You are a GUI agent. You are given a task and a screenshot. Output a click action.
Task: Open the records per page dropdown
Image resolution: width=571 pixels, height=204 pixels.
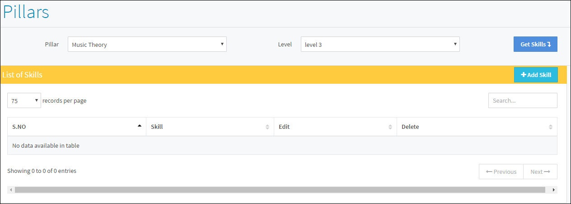[24, 101]
